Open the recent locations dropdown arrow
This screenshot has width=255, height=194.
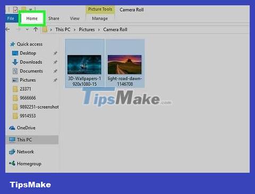(27, 29)
